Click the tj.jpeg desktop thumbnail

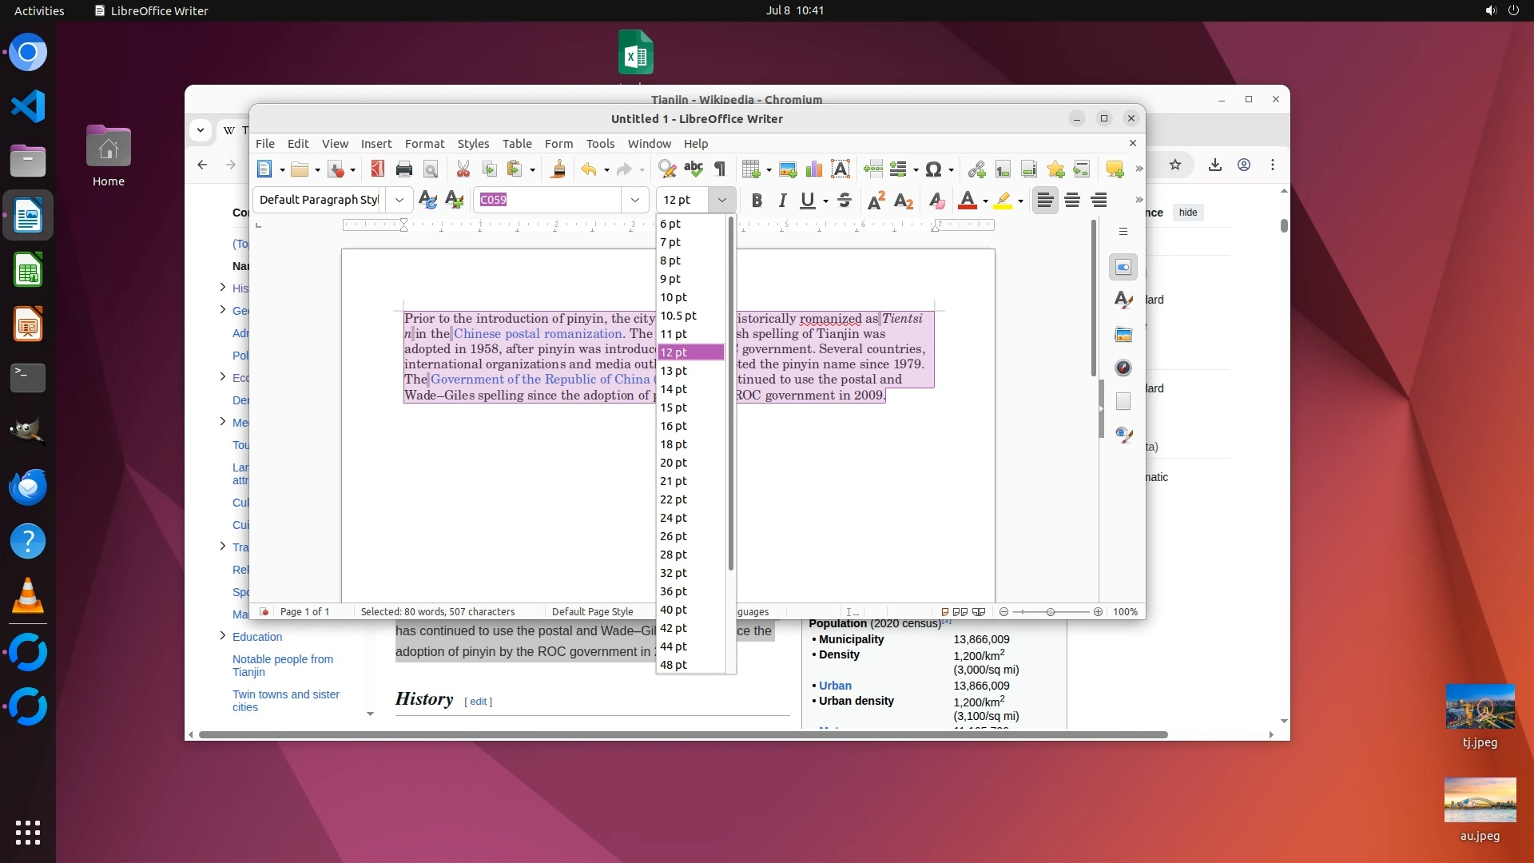pos(1479,707)
